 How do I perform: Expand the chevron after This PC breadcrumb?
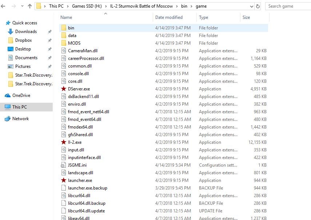(68, 6)
